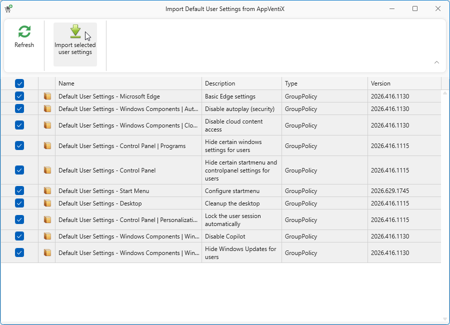Select Default User Settings - Start Menu name
The height and width of the screenshot is (325, 450).
tap(103, 191)
